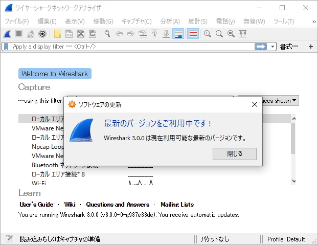Close software update dialog with X
This screenshot has height=245, width=318.
255,104
